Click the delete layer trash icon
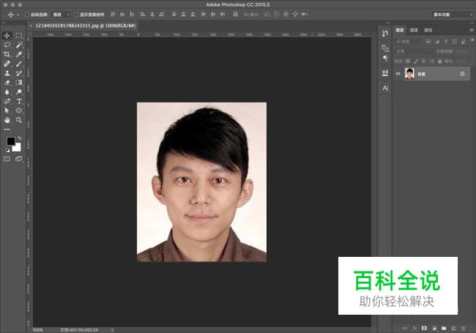The image size is (476, 333). coord(463,328)
